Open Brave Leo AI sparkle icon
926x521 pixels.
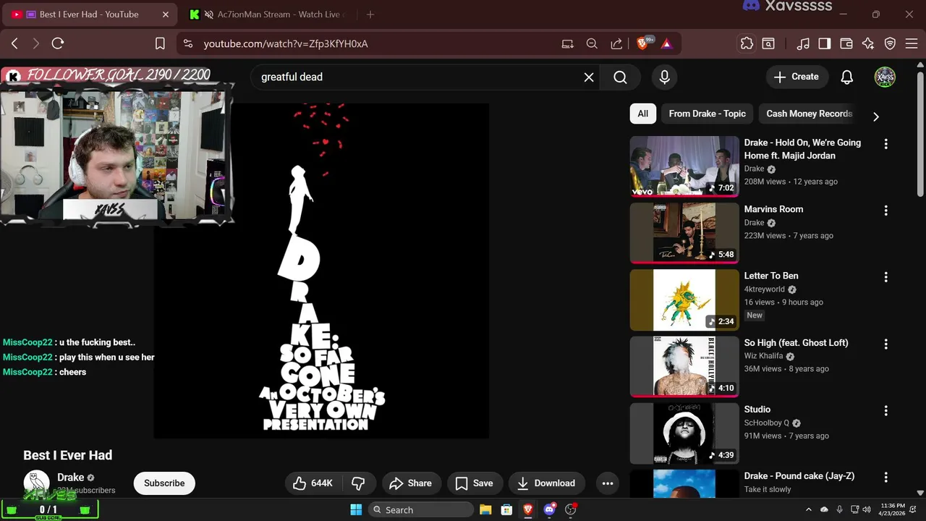pyautogui.click(x=868, y=43)
